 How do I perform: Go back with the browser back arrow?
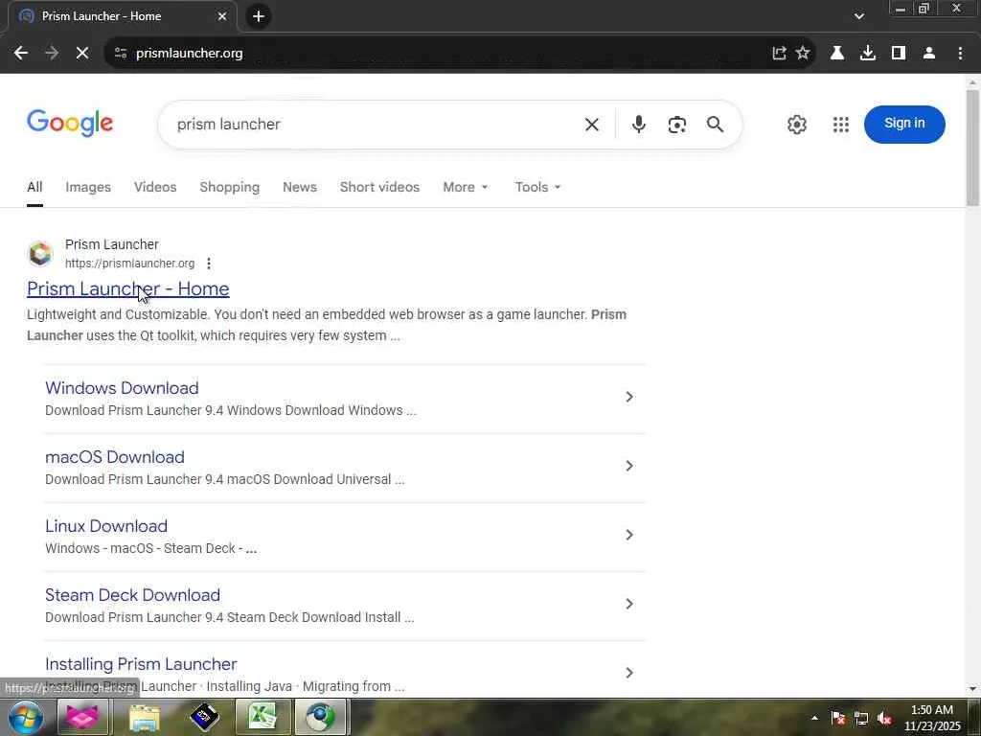[21, 54]
